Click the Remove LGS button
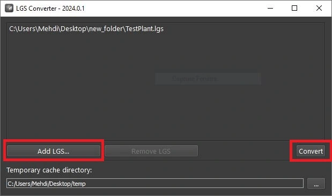The width and height of the screenshot is (332, 196). click(151, 151)
